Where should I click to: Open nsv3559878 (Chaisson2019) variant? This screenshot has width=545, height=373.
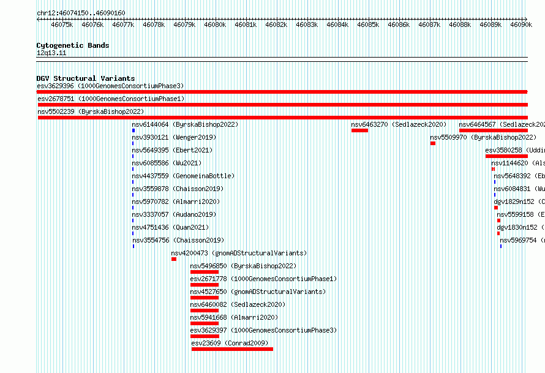[178, 189]
